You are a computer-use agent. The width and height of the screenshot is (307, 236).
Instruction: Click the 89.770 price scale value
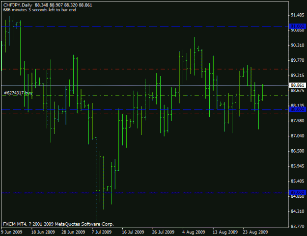tap(297, 60)
